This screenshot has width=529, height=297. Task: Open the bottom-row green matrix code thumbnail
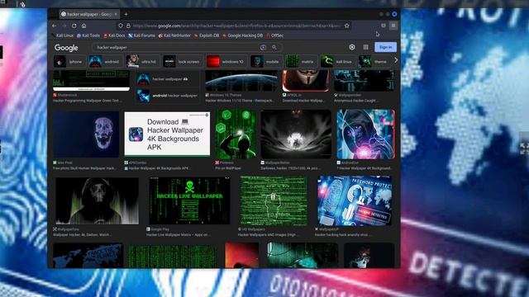(173, 256)
